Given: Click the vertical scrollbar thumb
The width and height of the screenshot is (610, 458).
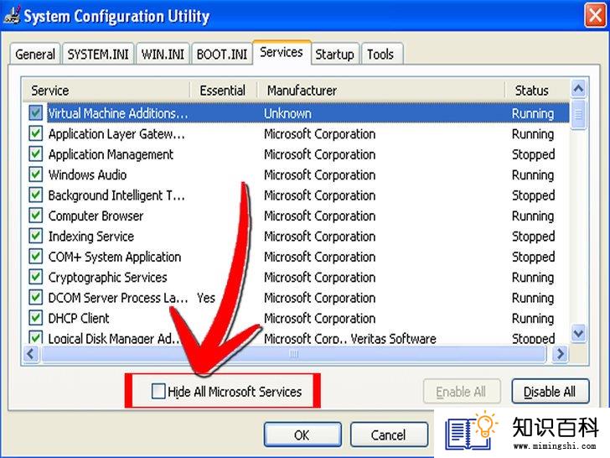Looking at the screenshot, I should (578, 114).
